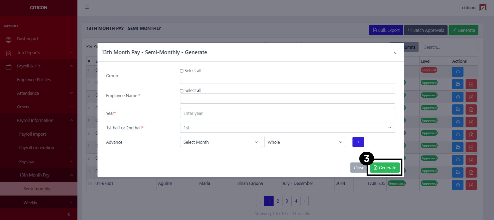Click blue view folder icon in row 4
The height and width of the screenshot is (220, 494).
[458, 109]
